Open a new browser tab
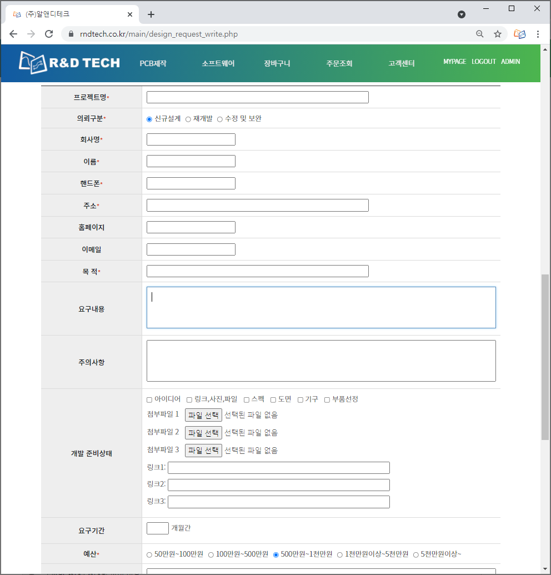The height and width of the screenshot is (575, 551). (x=151, y=14)
